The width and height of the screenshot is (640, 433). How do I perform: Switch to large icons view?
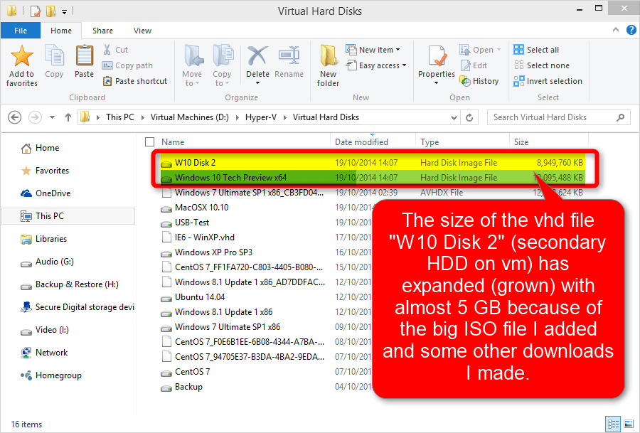[629, 424]
